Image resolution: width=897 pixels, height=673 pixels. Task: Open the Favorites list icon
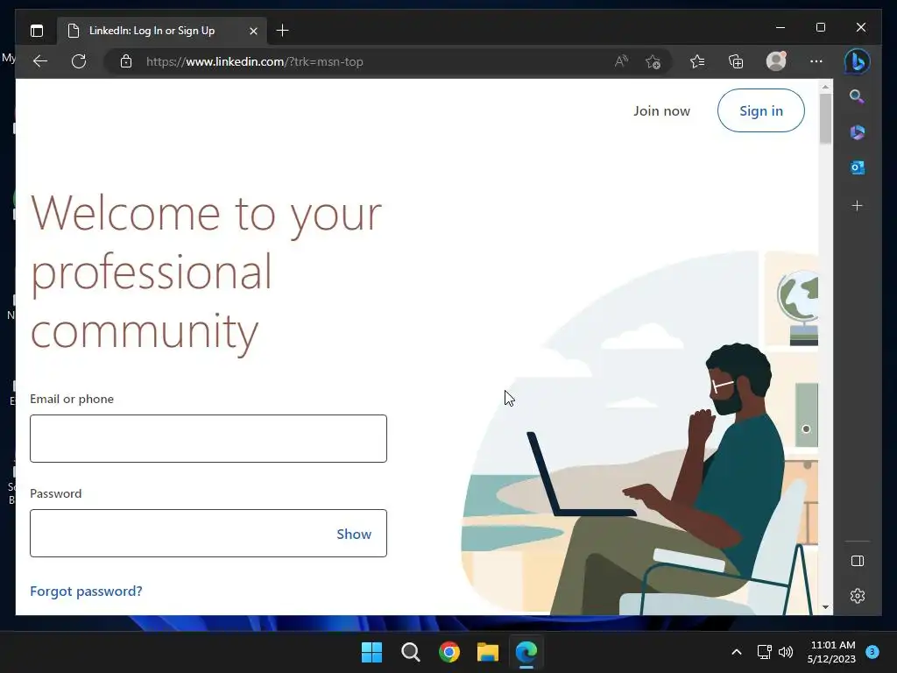[696, 61]
